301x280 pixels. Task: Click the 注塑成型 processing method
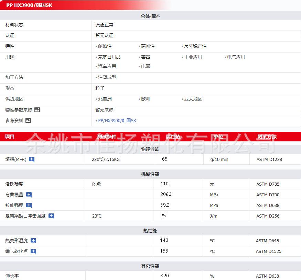tap(107, 77)
